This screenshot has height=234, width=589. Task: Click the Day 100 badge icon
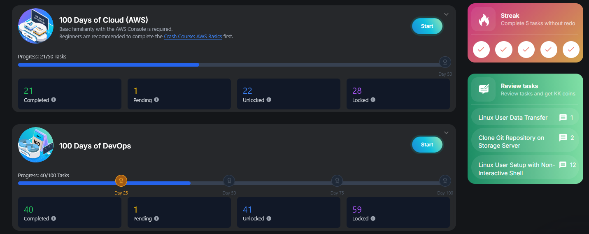(445, 181)
